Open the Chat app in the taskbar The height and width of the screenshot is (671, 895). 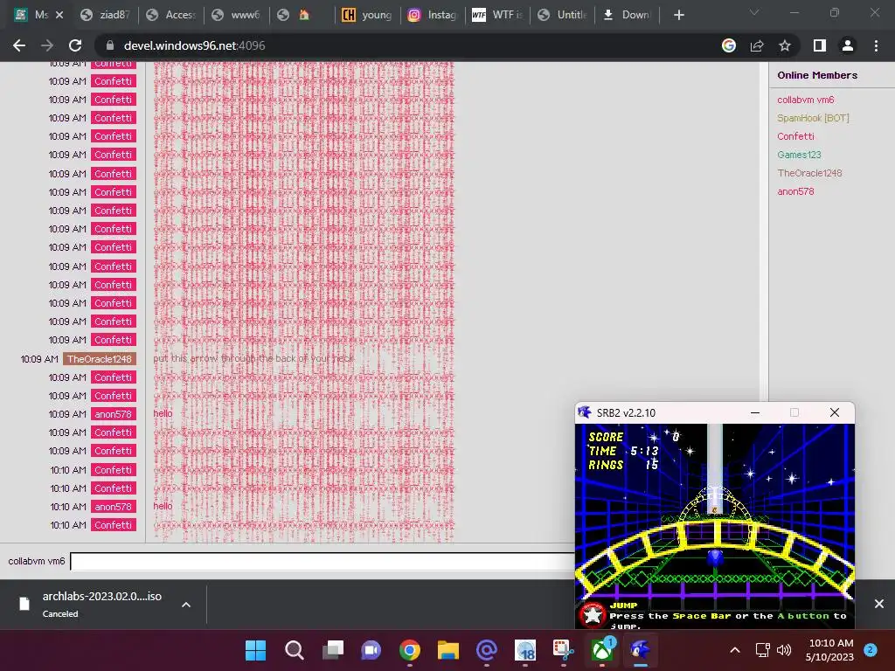[371, 650]
